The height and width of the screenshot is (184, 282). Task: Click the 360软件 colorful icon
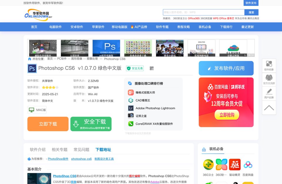221,165
